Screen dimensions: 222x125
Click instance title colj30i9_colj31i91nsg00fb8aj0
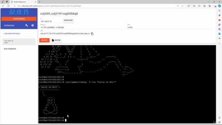pyautogui.click(x=59, y=14)
